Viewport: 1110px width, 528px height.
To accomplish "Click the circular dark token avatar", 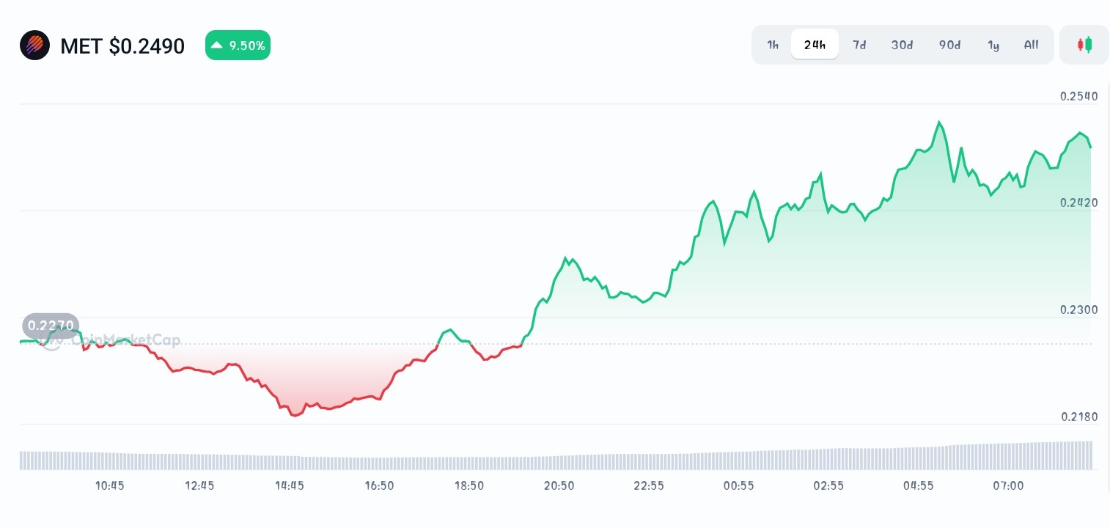I will [x=34, y=45].
